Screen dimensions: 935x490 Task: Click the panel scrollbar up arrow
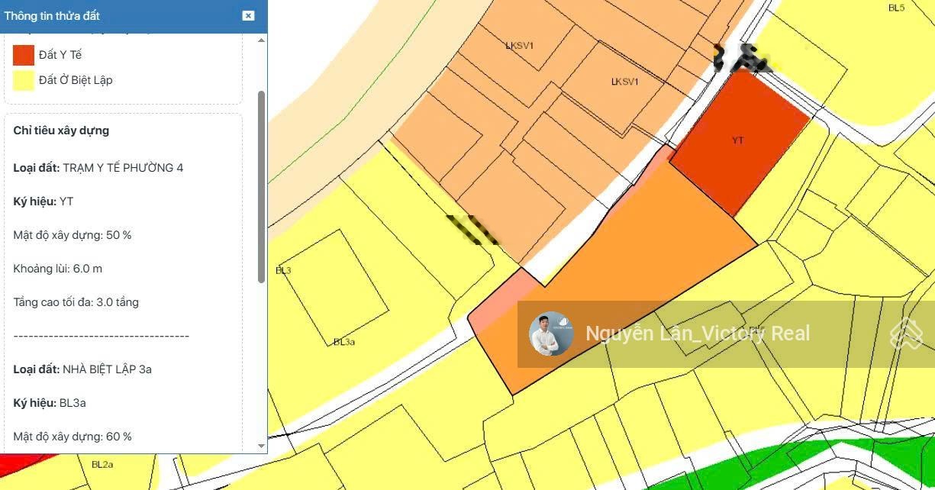[262, 40]
